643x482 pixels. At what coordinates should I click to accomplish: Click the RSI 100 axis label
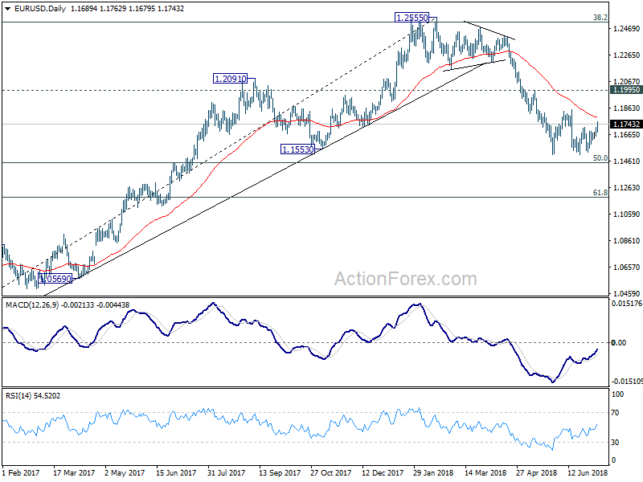[616, 394]
